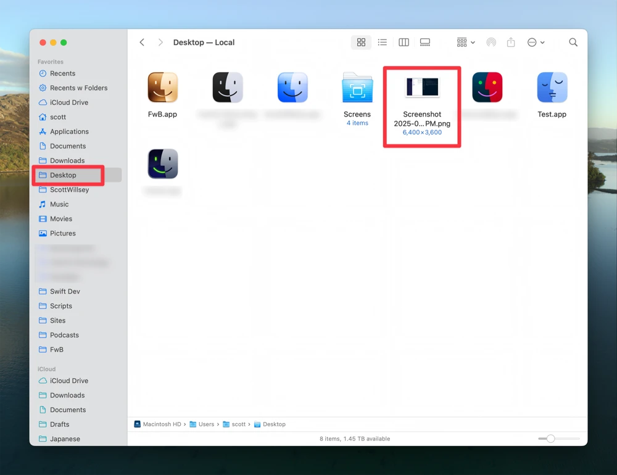617x475 pixels.
Task: Switch to List view in the toolbar
Action: (x=383, y=42)
